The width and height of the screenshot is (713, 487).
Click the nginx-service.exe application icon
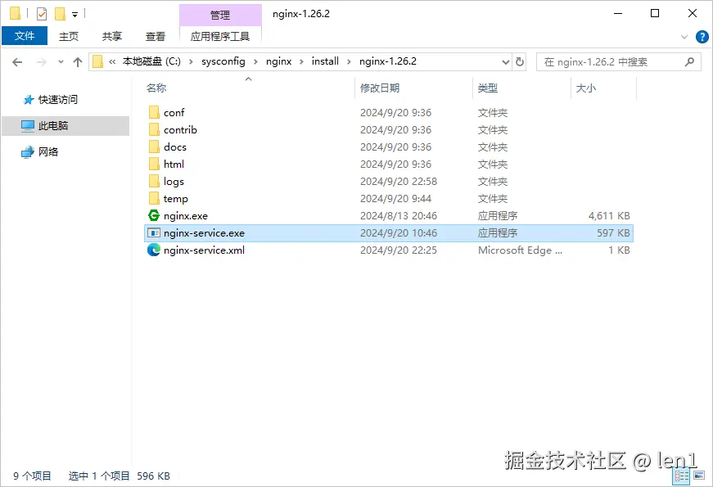pyautogui.click(x=154, y=232)
